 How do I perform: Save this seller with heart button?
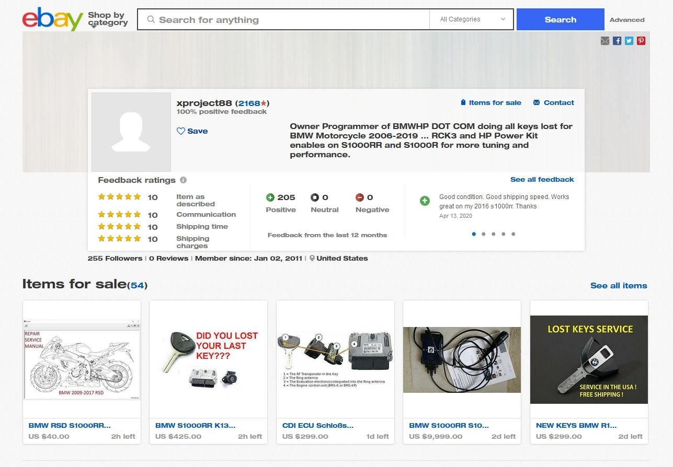pos(192,131)
